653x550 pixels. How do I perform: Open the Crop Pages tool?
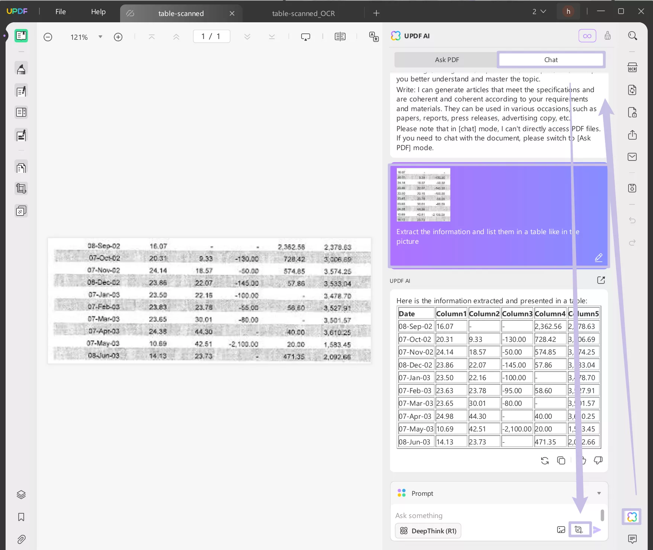click(x=21, y=189)
